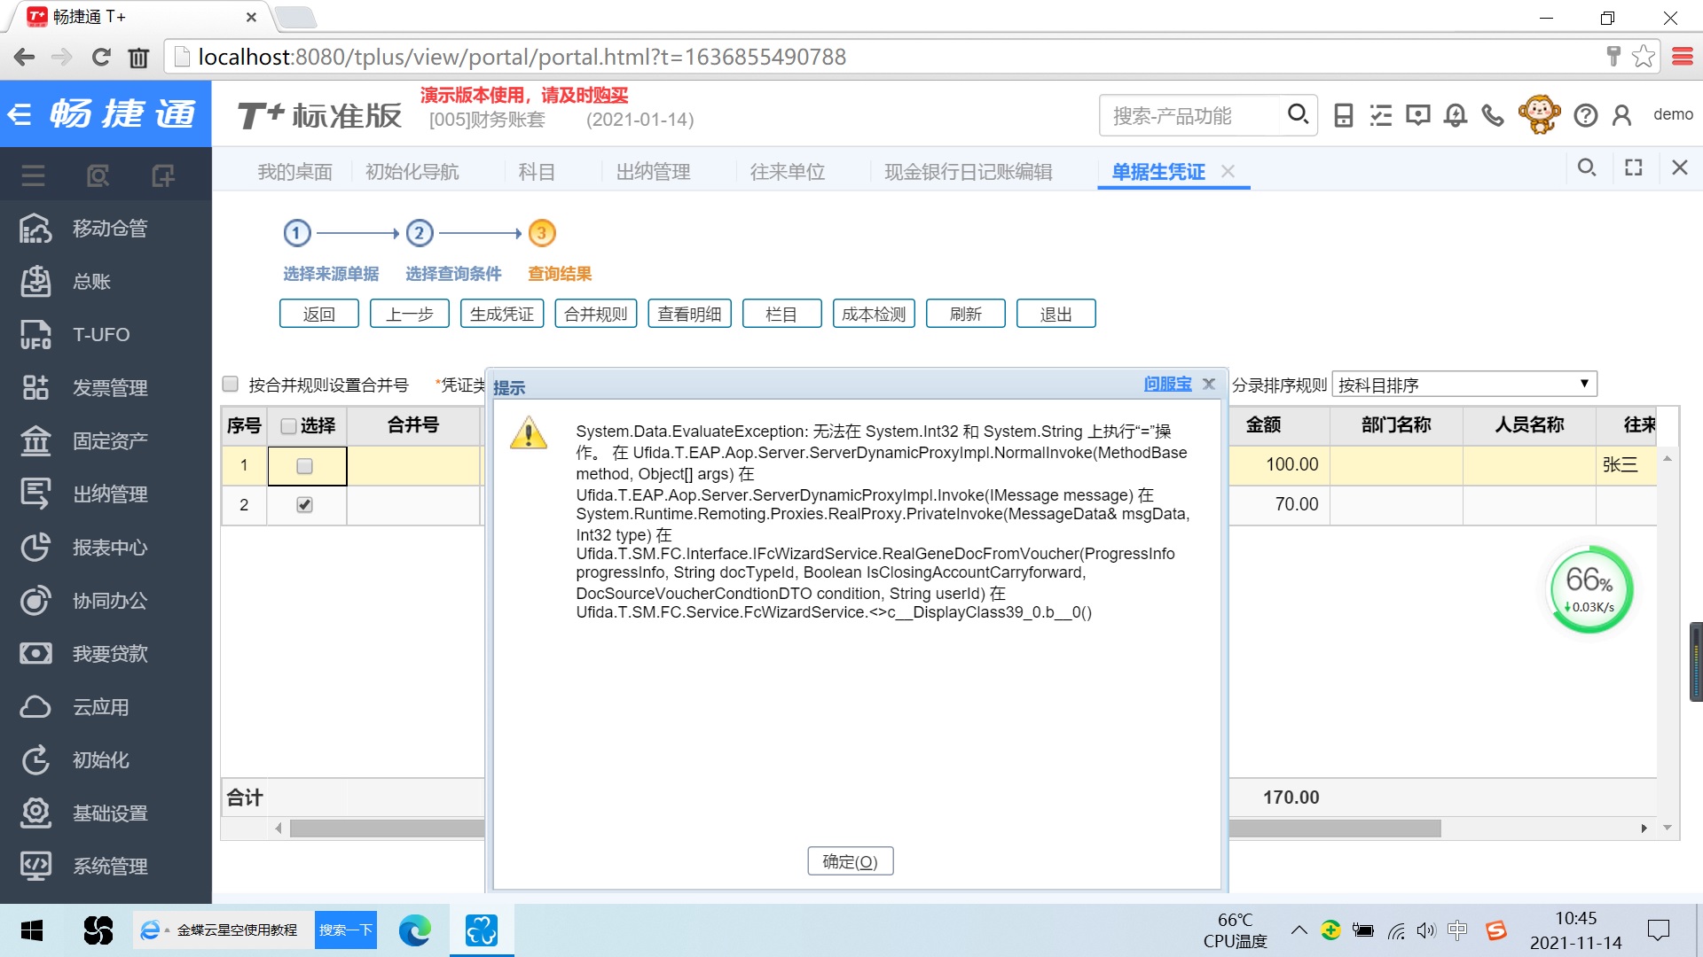Close the 提示 dialog with X

[1208, 384]
